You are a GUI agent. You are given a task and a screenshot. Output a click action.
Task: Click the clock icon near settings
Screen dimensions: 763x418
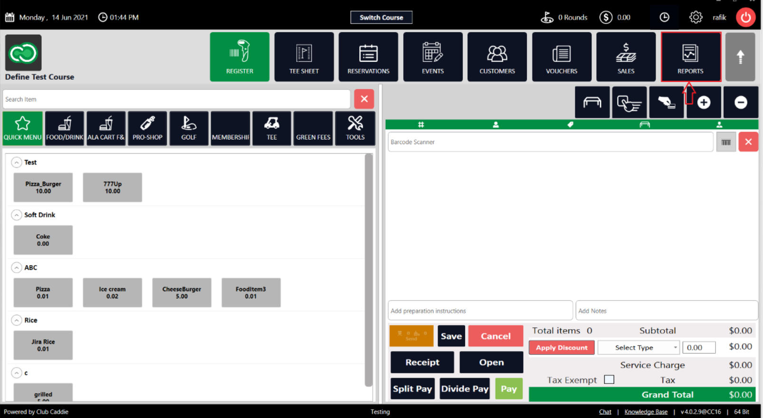[664, 18]
